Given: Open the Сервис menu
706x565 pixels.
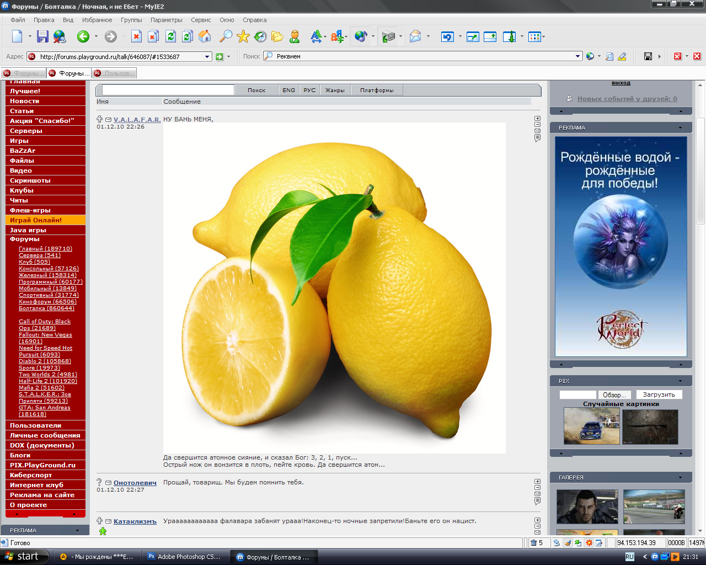Looking at the screenshot, I should (201, 20).
